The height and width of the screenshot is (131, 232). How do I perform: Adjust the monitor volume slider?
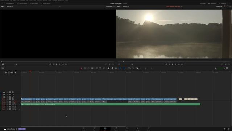(x=221, y=68)
